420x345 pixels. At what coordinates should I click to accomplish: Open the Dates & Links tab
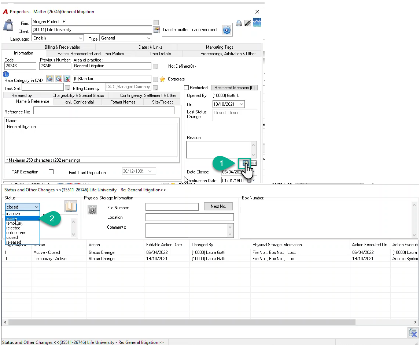click(151, 47)
